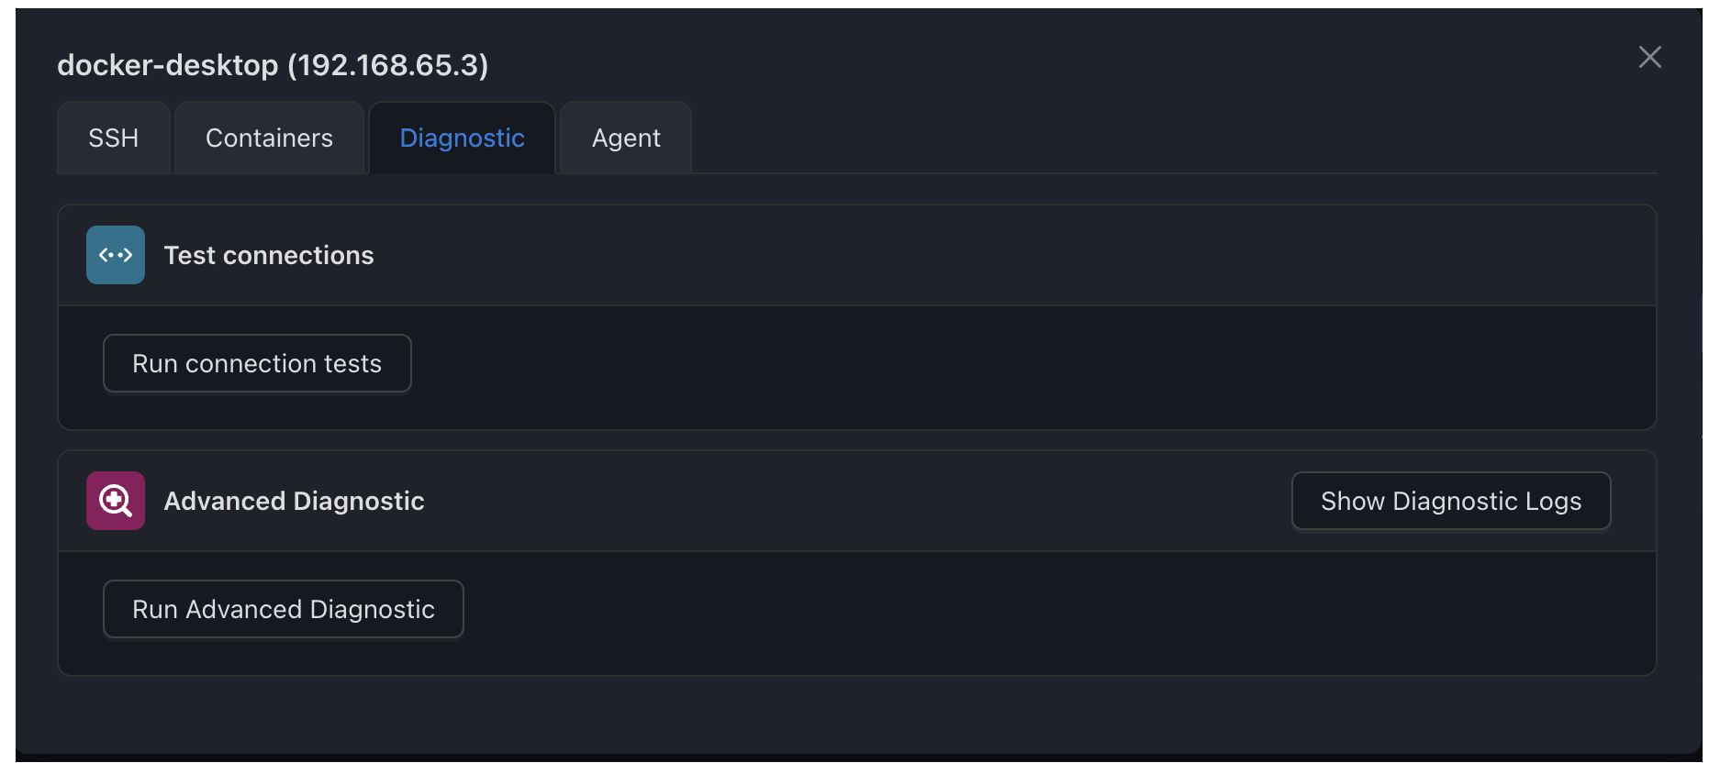Click the docker-desktop title text
Viewport: 1709px width, 763px height.
(168, 65)
